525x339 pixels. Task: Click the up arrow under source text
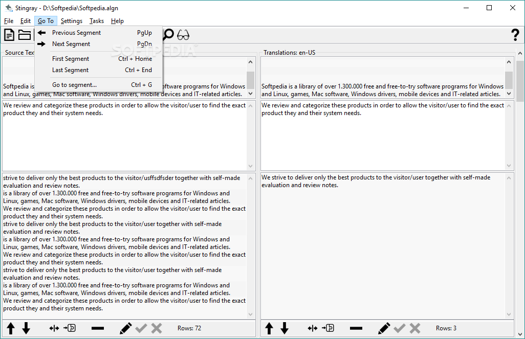point(11,328)
